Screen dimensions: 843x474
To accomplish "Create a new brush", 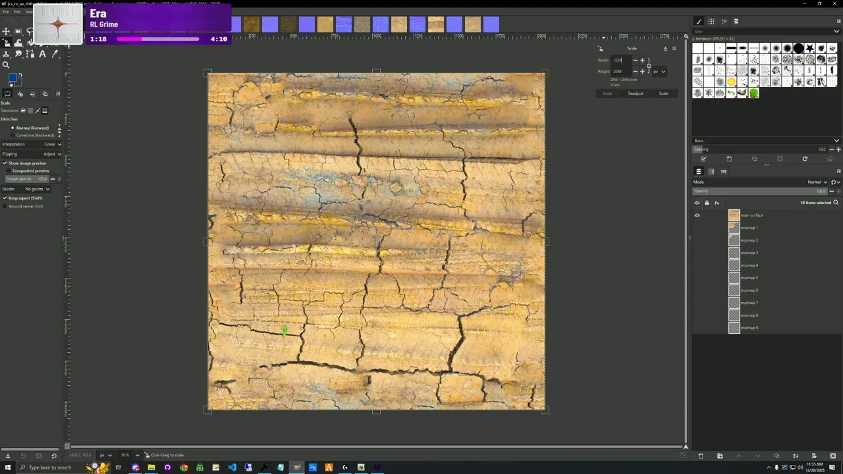I will [x=729, y=159].
